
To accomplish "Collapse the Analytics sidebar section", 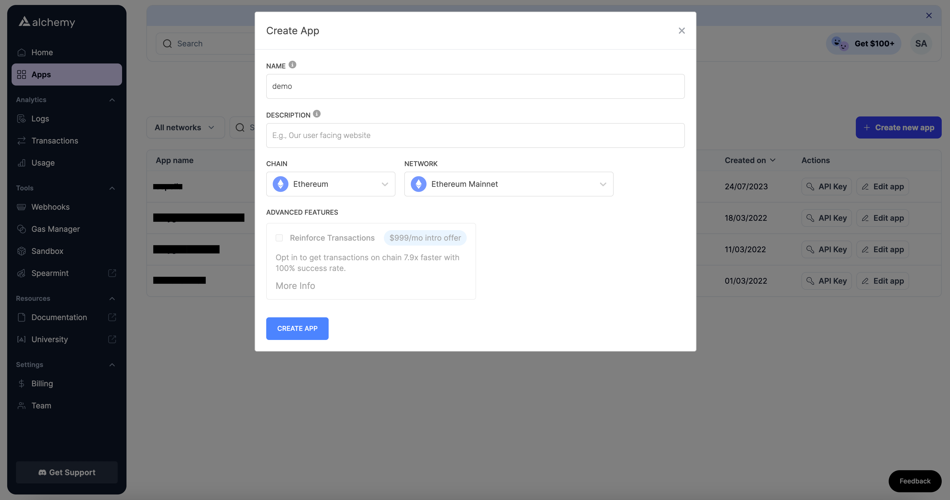I will click(x=112, y=100).
